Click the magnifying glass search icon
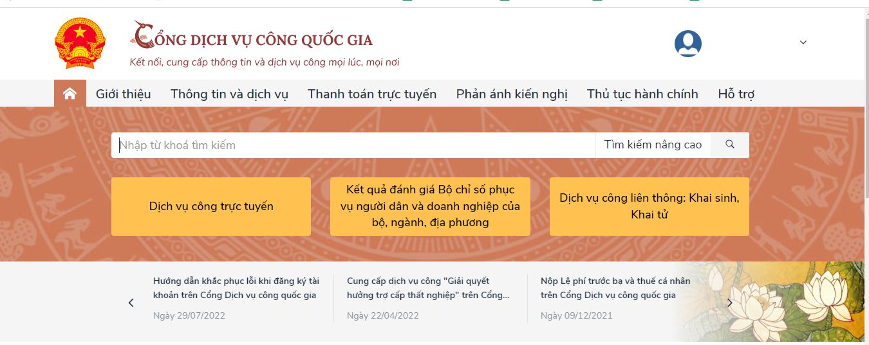The image size is (869, 345). (730, 145)
